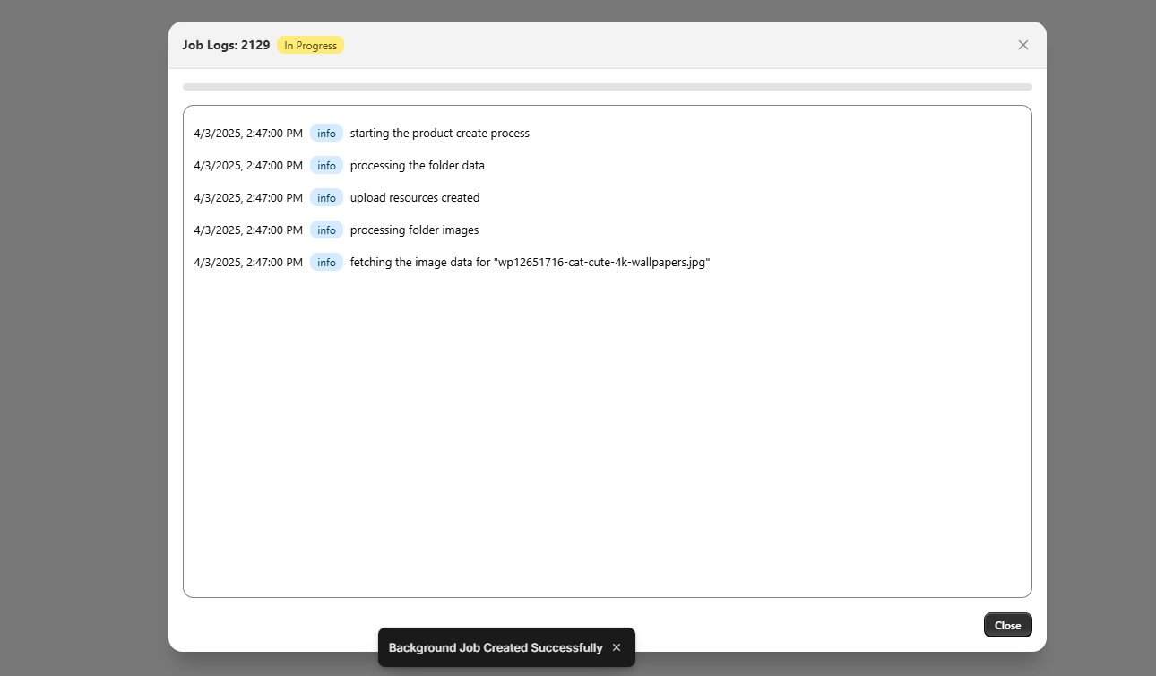Click the progress bar below the dialog header

(x=608, y=86)
